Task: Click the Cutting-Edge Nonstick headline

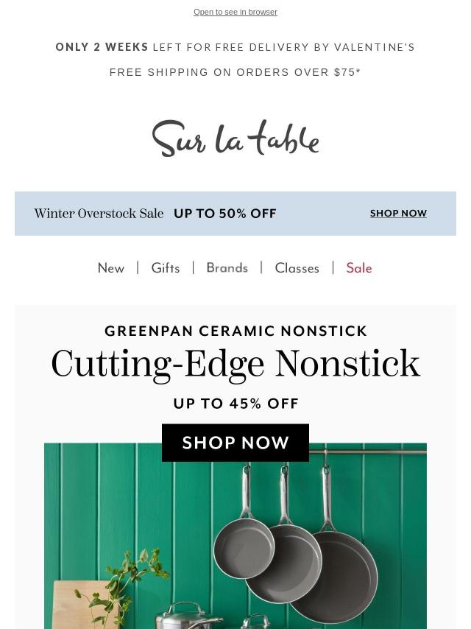Action: (x=235, y=364)
